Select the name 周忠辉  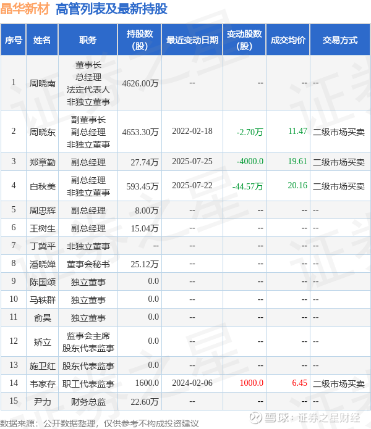pos(43,210)
